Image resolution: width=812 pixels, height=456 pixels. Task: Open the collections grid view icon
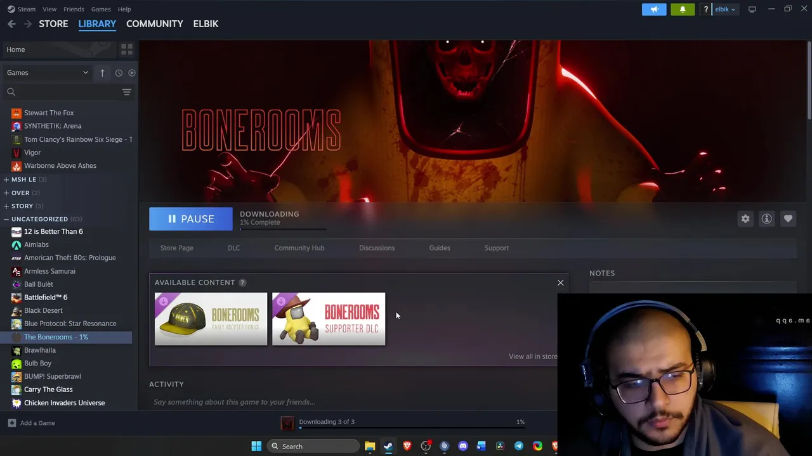pyautogui.click(x=126, y=49)
